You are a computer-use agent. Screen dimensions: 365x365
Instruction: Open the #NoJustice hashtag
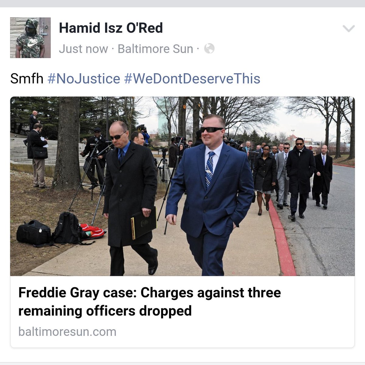pyautogui.click(x=84, y=79)
